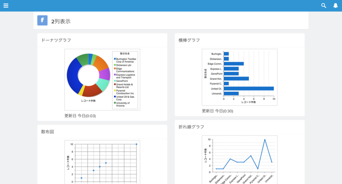The image size is (342, 184).
Task: Click Burlington Textiles legend color swatch
Action: point(115,59)
